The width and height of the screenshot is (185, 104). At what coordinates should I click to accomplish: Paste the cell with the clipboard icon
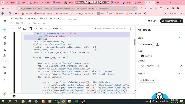tap(30, 29)
